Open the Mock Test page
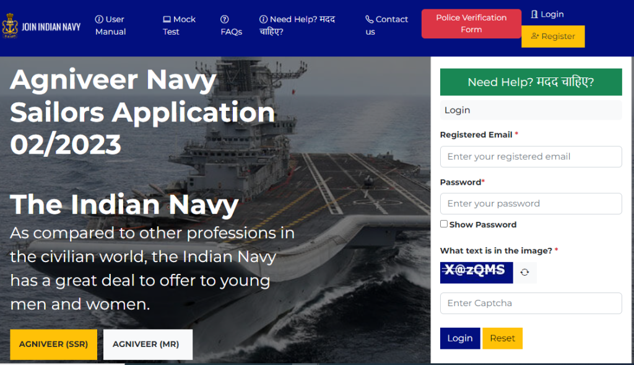 [179, 25]
